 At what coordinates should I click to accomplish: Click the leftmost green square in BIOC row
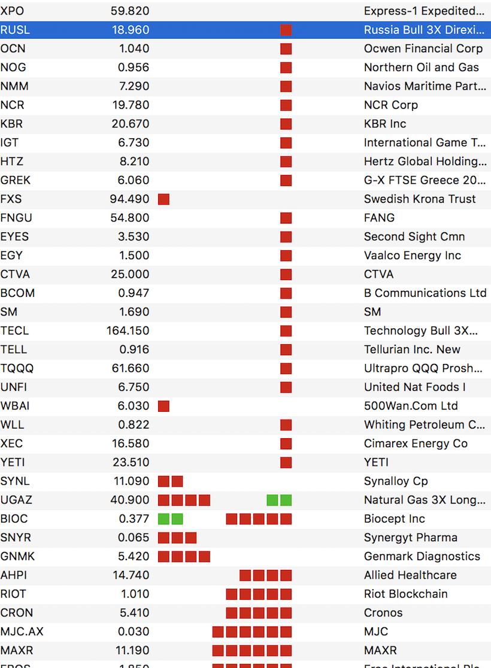163,519
